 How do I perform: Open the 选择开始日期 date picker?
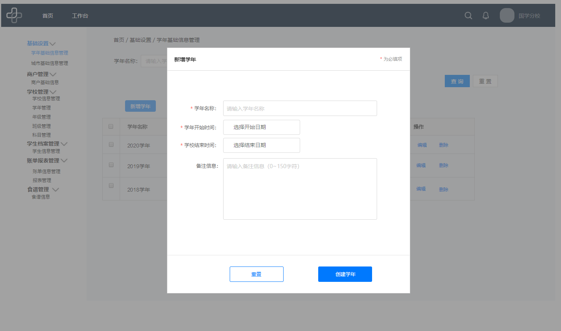pos(262,127)
